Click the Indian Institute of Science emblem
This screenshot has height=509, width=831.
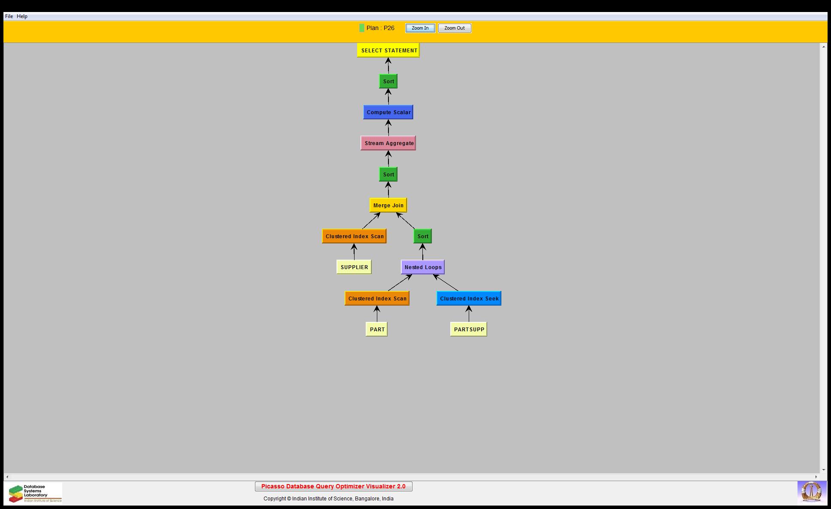coord(811,492)
